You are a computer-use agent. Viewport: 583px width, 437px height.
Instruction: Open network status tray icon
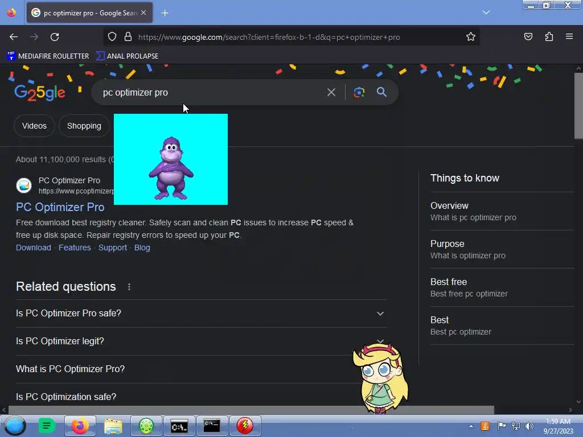(516, 426)
